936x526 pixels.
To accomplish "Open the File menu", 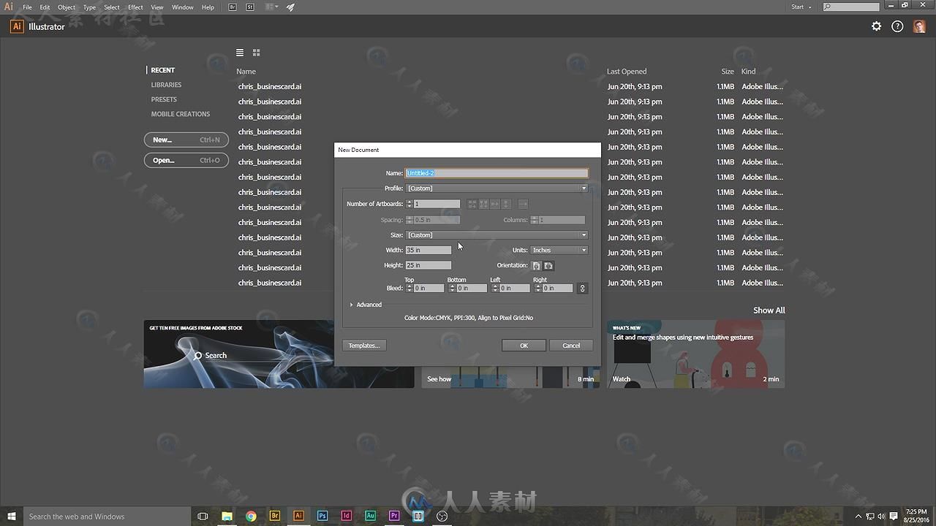I will (x=27, y=7).
